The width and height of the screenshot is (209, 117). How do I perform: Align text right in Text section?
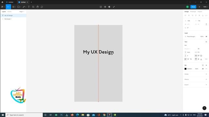[x=191, y=59]
